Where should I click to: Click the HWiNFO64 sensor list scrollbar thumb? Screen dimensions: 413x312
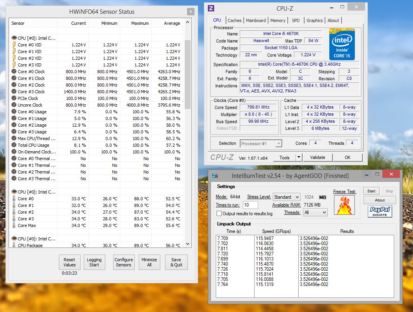(x=187, y=74)
